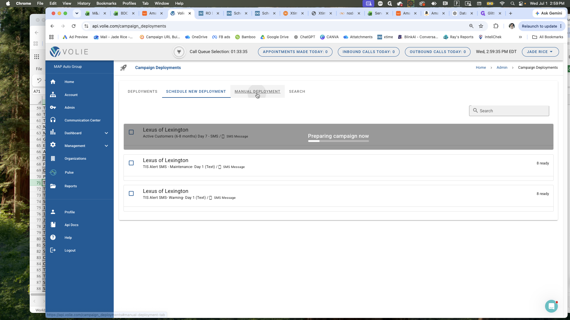
Task: Click the A71 cell name box in spreadsheet window
Action: (x=38, y=92)
